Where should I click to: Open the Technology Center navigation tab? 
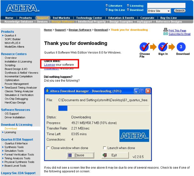coord(89,18)
